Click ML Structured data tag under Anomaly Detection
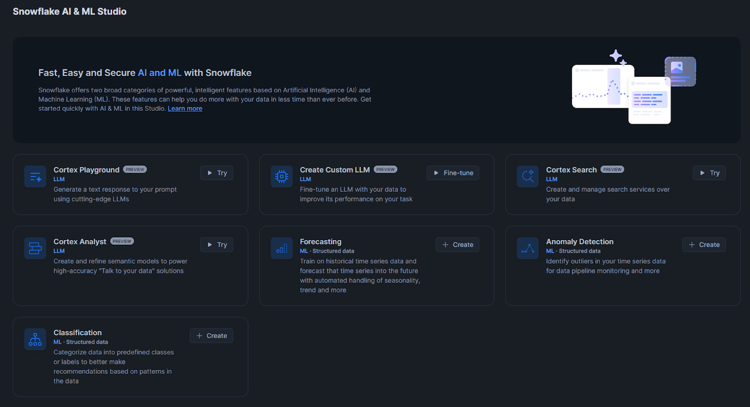The image size is (750, 407). (573, 251)
